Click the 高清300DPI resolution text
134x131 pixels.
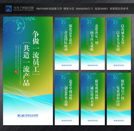coord(101,9)
